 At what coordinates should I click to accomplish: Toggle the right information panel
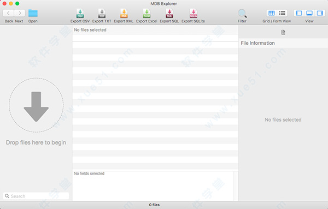point(320,13)
